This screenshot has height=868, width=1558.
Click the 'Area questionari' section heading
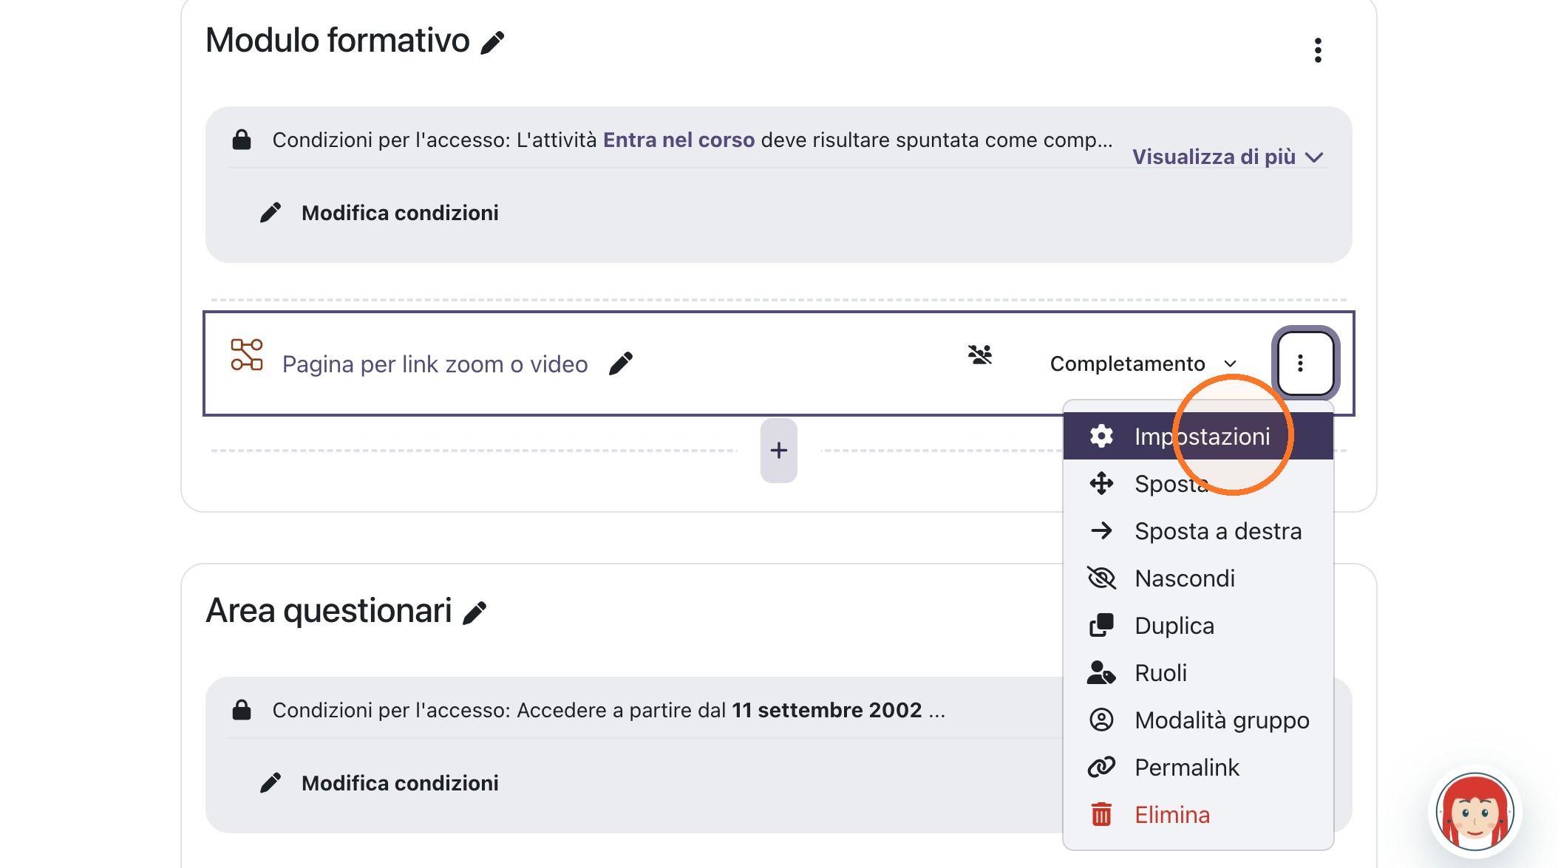328,611
